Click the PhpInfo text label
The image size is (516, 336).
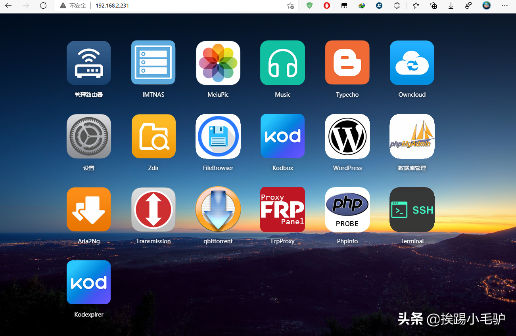click(x=347, y=241)
